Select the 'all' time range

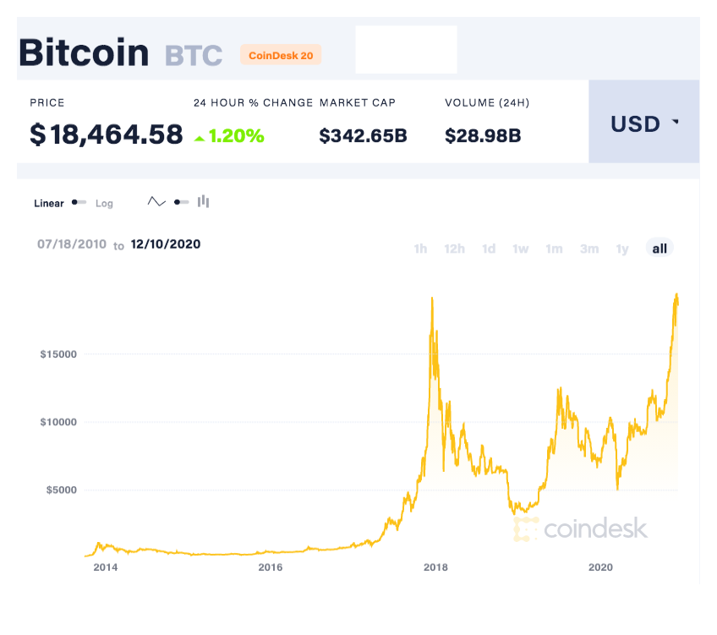(x=660, y=249)
